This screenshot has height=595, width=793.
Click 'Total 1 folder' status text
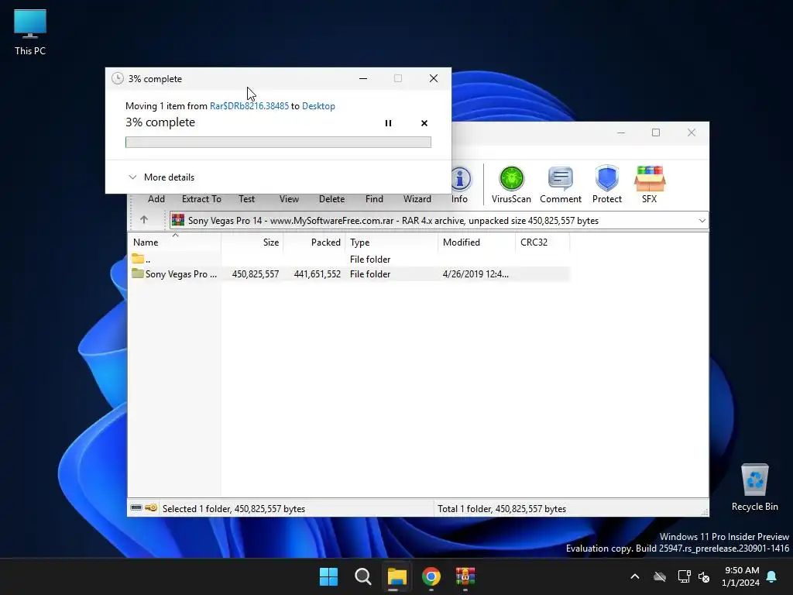click(502, 508)
